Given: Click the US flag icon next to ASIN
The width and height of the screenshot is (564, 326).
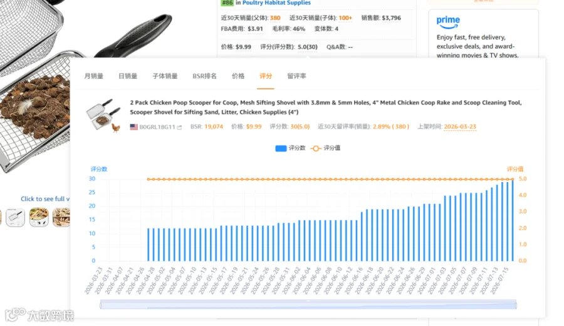Looking at the screenshot, I should (134, 127).
